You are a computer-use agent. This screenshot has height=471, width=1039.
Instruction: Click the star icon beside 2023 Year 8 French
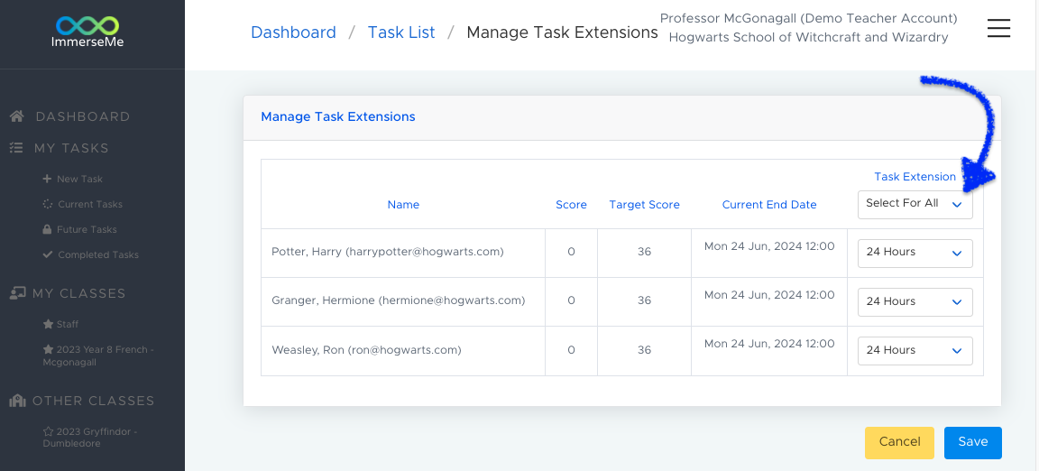pos(48,349)
